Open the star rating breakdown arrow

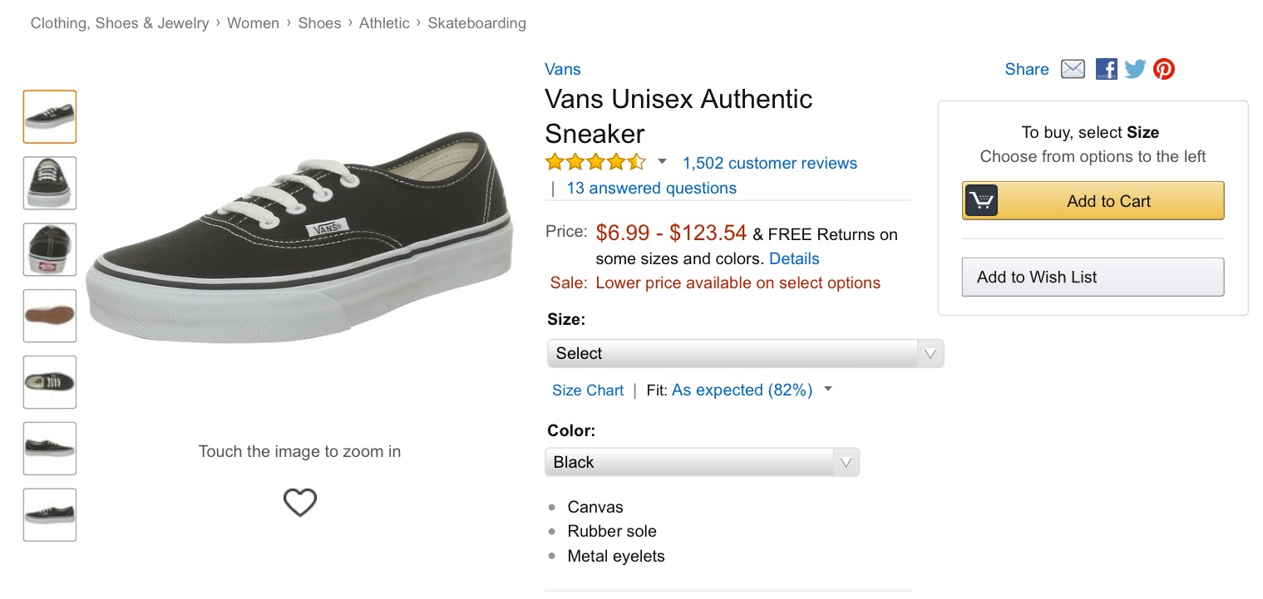[x=663, y=161]
